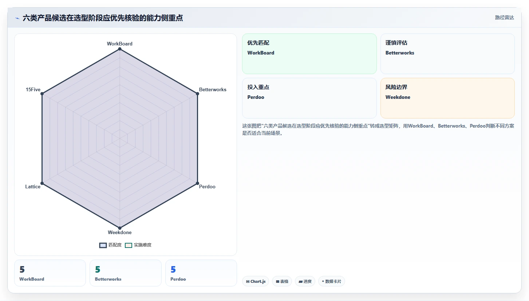Click the Betterworks axis label on the radar
529x301 pixels.
pos(213,89)
